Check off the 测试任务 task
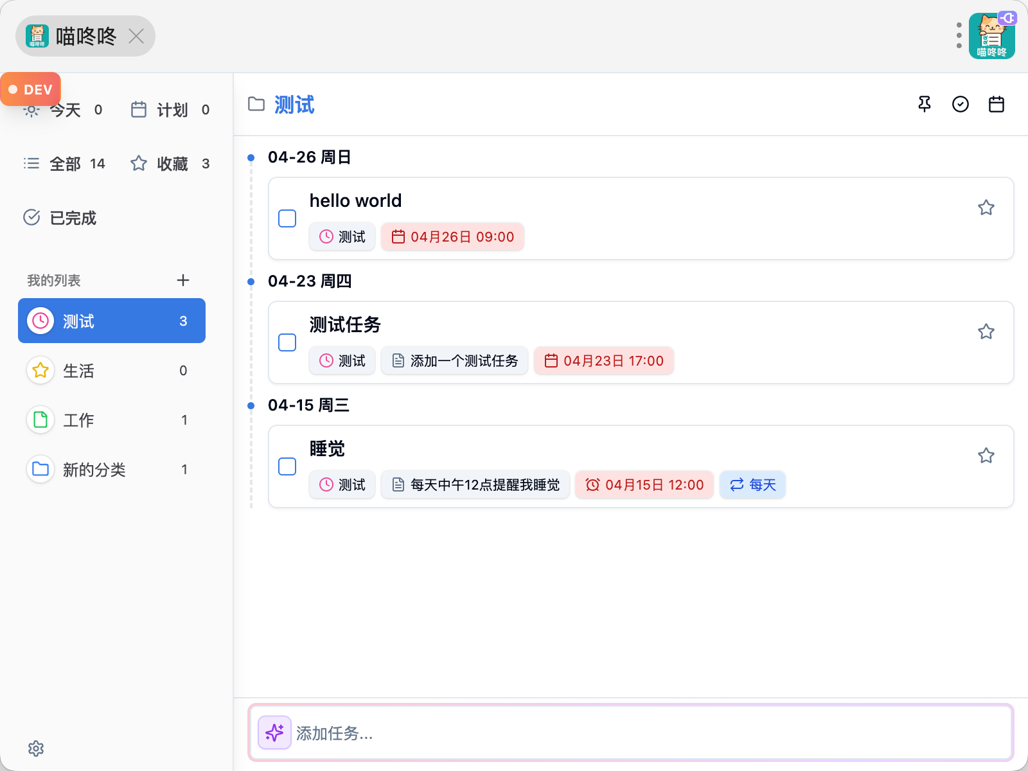The height and width of the screenshot is (771, 1028). 287,342
